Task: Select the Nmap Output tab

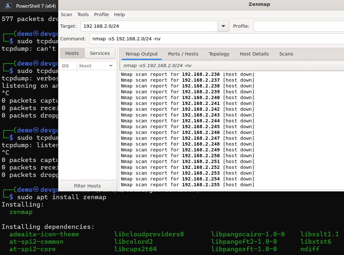Action: click(141, 54)
